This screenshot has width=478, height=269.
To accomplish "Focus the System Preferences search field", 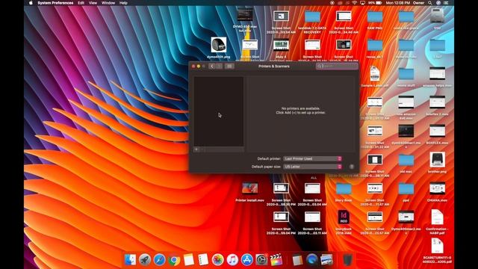I will [337, 67].
